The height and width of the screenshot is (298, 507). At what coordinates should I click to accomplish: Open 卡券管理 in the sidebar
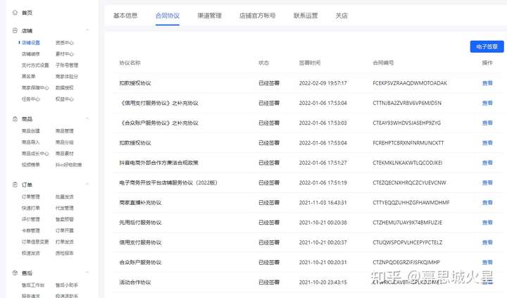point(31,230)
